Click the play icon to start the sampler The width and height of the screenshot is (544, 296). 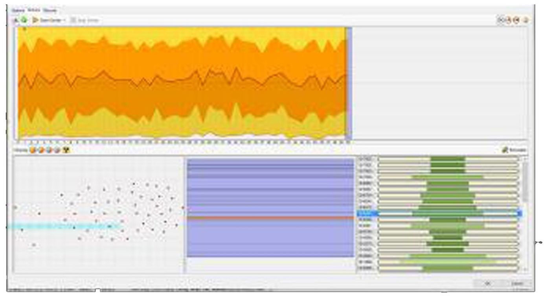[x=35, y=20]
